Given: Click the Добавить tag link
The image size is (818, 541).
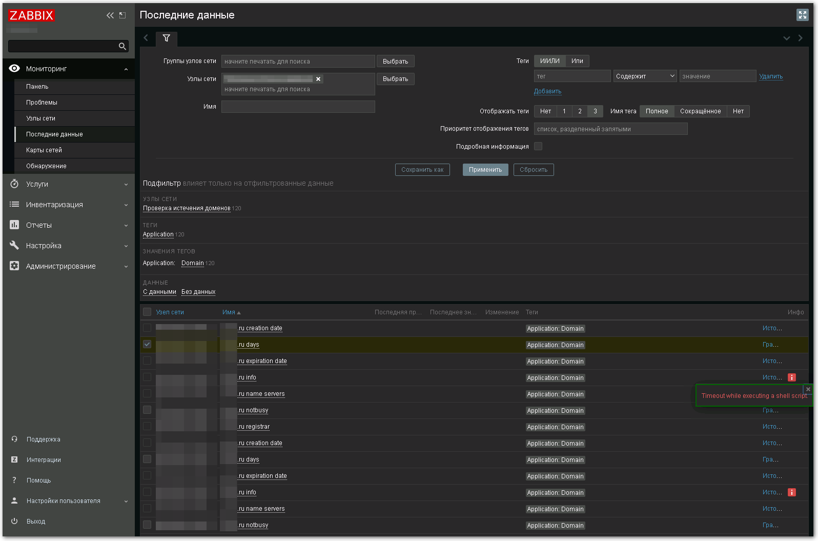Looking at the screenshot, I should point(547,91).
